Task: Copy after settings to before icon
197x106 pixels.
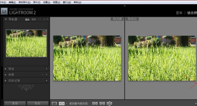Action: (x=102, y=104)
